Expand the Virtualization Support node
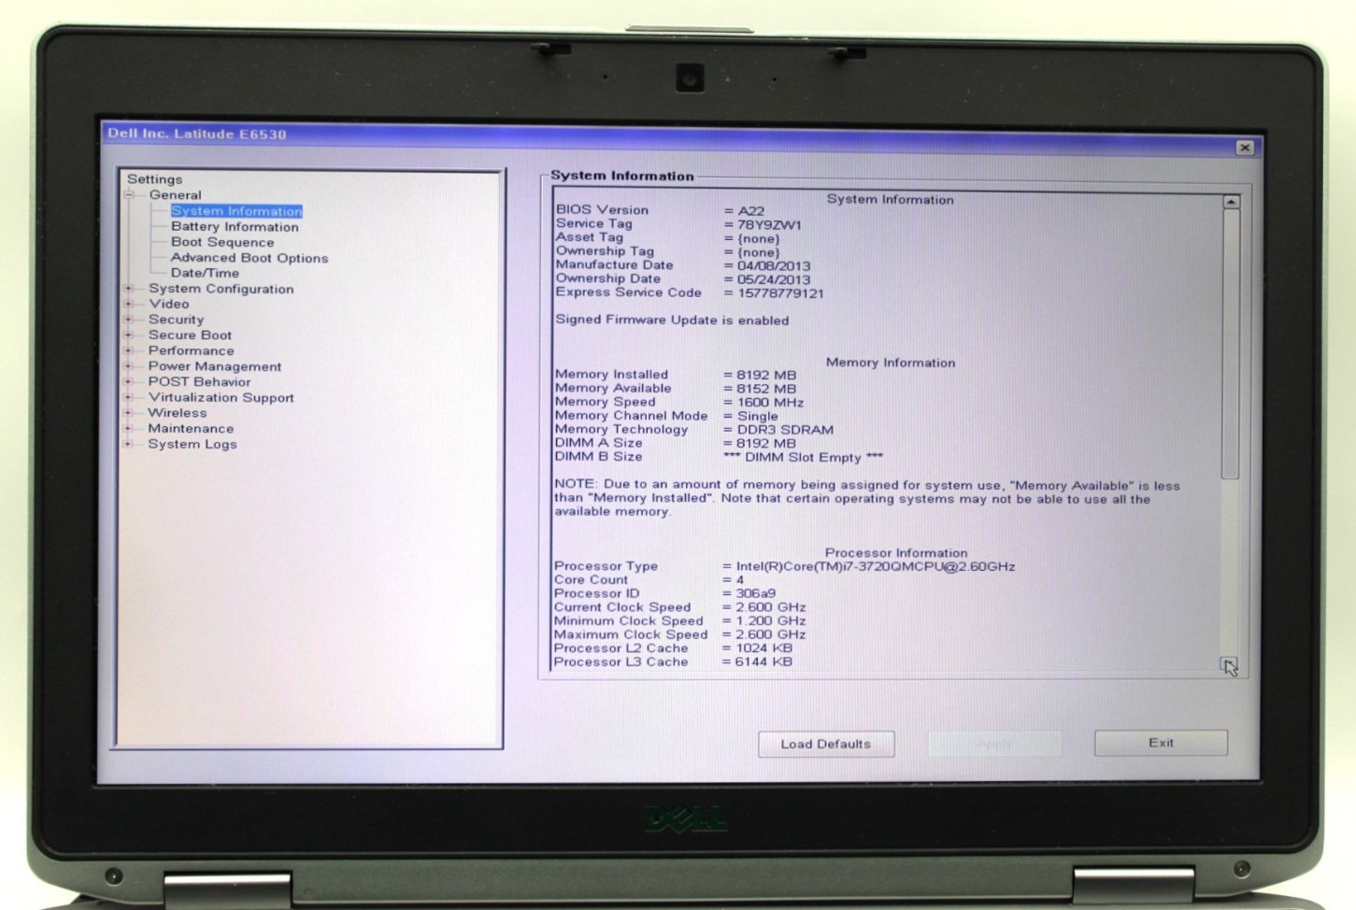Screen dimensions: 1356x910 pos(129,397)
